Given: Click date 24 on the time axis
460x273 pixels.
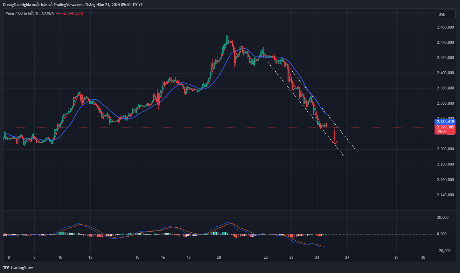Looking at the screenshot, I should [317, 257].
